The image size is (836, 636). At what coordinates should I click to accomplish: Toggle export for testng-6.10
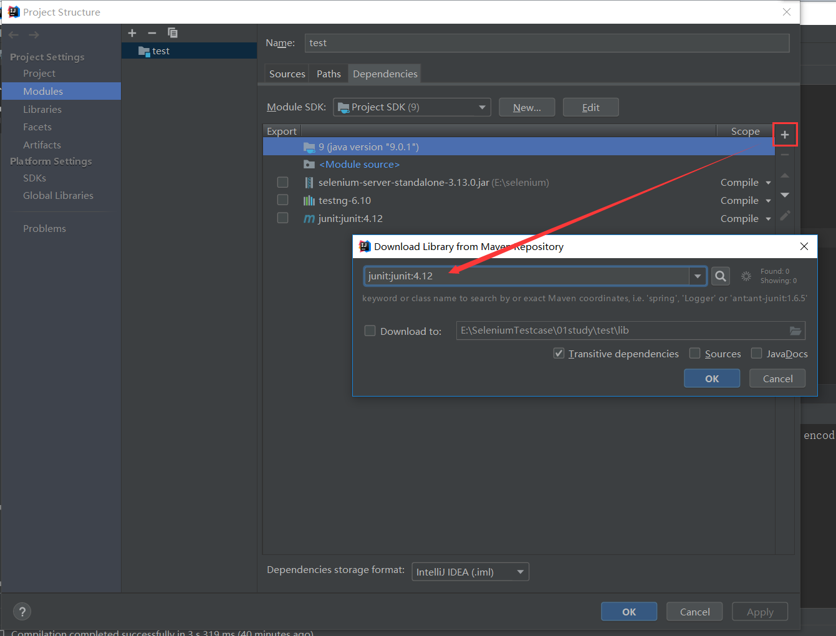[x=282, y=200]
